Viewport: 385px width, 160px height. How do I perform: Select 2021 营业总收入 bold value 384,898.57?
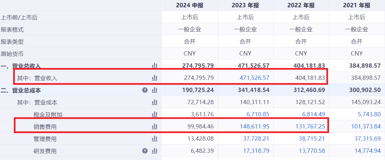(x=365, y=66)
